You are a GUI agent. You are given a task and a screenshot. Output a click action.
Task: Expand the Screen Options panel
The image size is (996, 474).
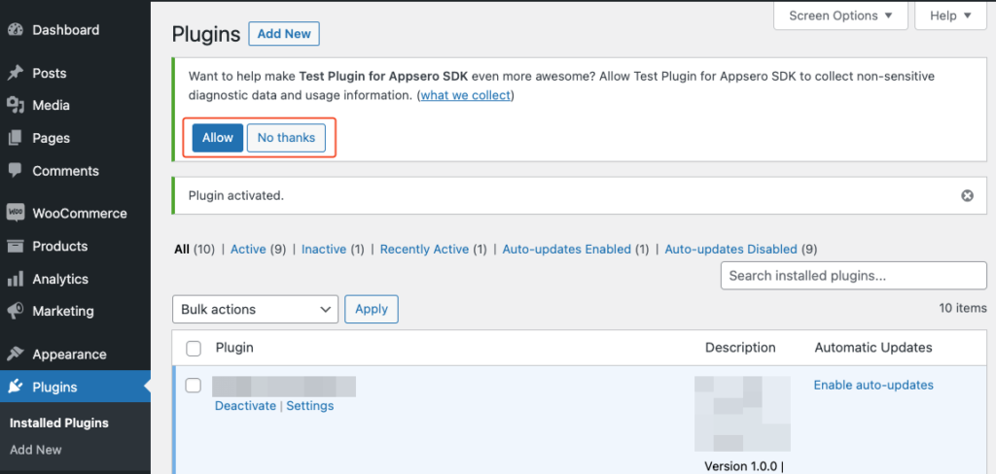point(840,16)
